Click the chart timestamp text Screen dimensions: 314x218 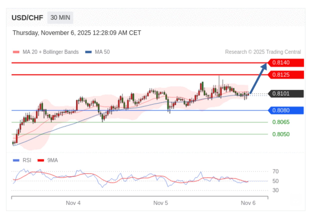(77, 33)
